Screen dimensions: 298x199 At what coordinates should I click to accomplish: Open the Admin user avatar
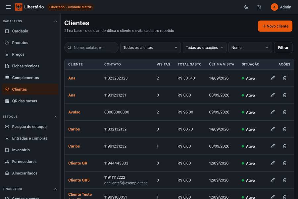[x=274, y=7]
